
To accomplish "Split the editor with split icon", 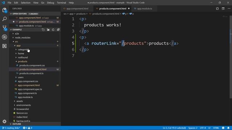I will point(223,9).
